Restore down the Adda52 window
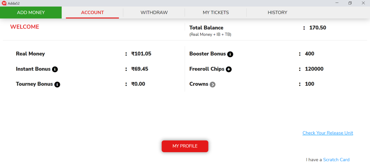370x167 pixels. (350, 3)
